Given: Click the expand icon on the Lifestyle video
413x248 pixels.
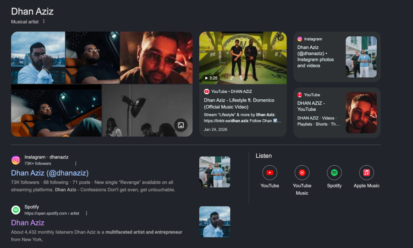Looking at the screenshot, I should pos(281,38).
